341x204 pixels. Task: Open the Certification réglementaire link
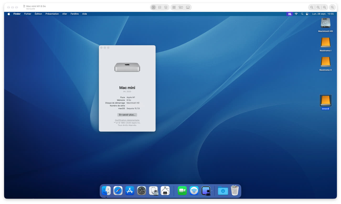127,120
